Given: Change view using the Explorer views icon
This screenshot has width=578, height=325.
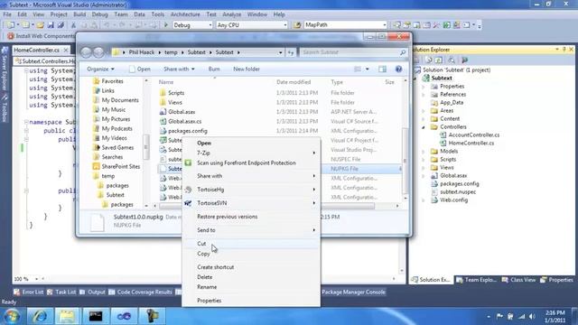Looking at the screenshot, I should coord(358,69).
